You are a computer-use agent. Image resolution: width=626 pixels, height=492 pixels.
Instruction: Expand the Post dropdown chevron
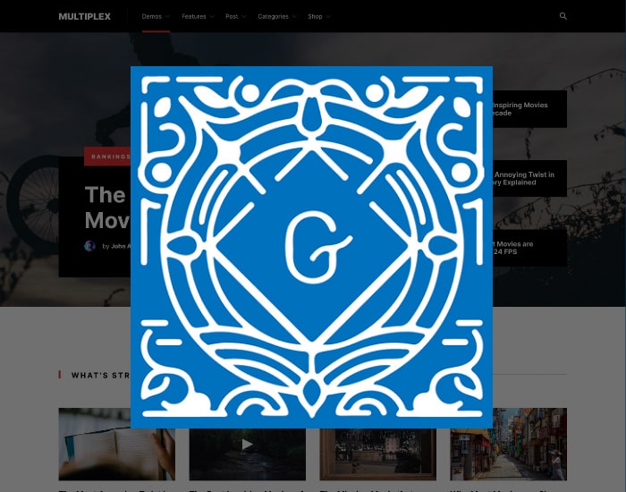244,17
